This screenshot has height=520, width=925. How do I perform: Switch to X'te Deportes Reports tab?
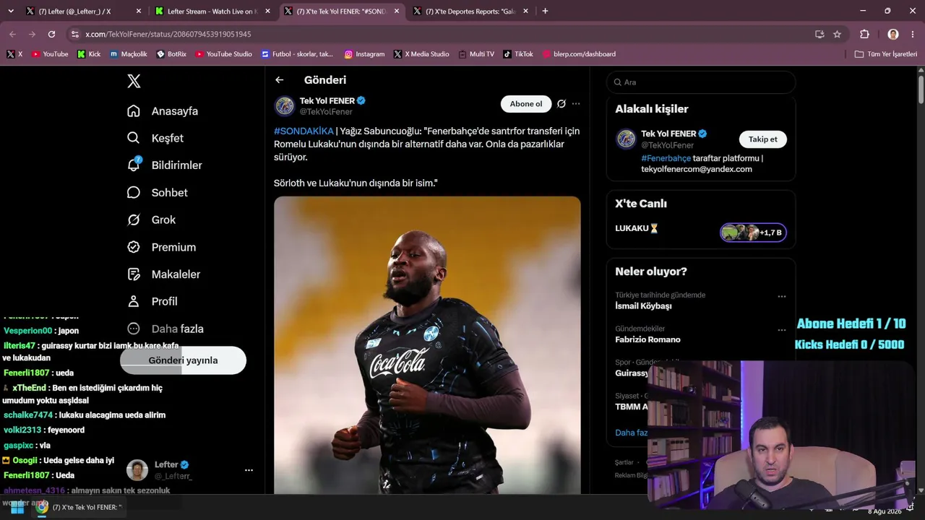[x=470, y=11]
